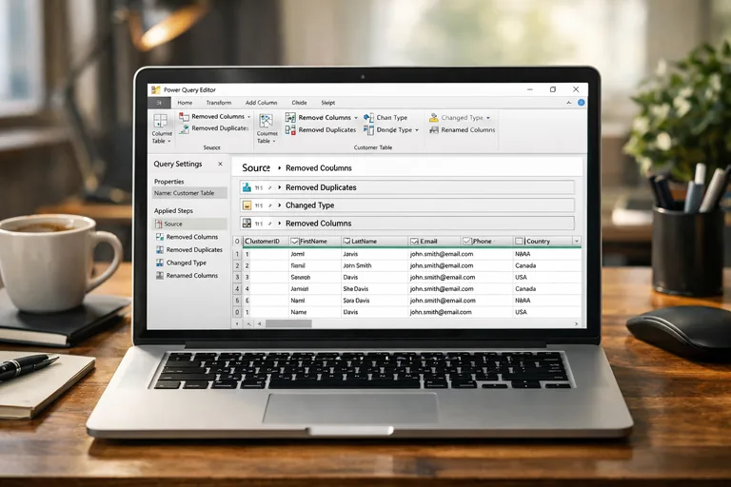This screenshot has height=487, width=731.
Task: Click the Column Table button in the Customer Table group
Action: 267,128
